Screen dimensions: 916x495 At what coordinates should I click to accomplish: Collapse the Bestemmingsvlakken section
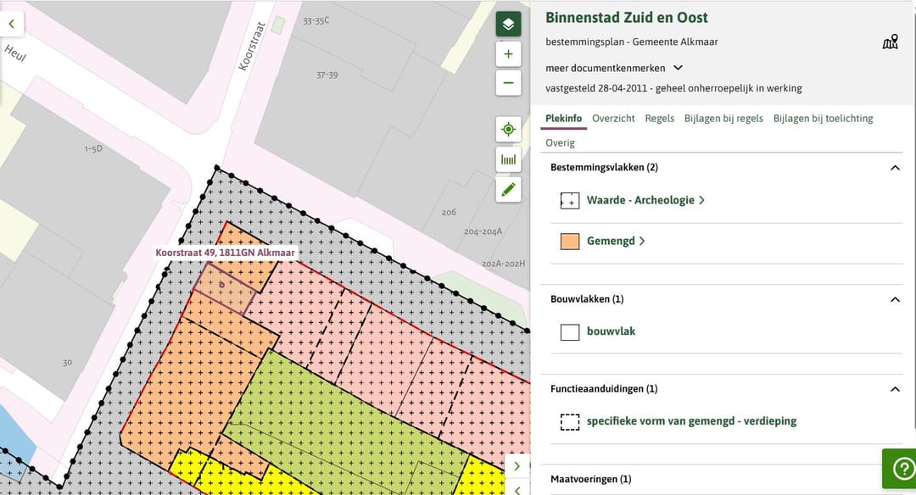[x=894, y=168]
